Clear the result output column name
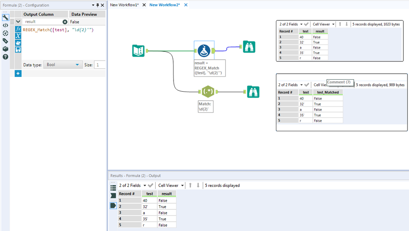Image resolution: width=409 pixels, height=231 pixels. [x=65, y=22]
